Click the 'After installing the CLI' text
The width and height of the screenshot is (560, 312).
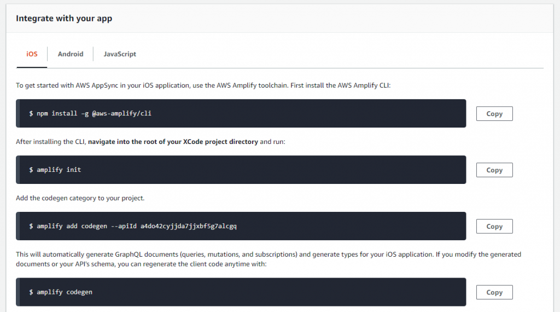point(51,142)
